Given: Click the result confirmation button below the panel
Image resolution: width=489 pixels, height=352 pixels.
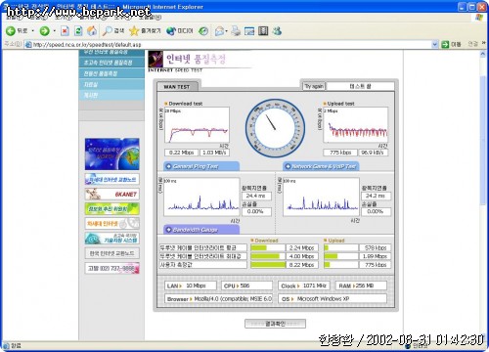Looking at the screenshot, I should 275,324.
